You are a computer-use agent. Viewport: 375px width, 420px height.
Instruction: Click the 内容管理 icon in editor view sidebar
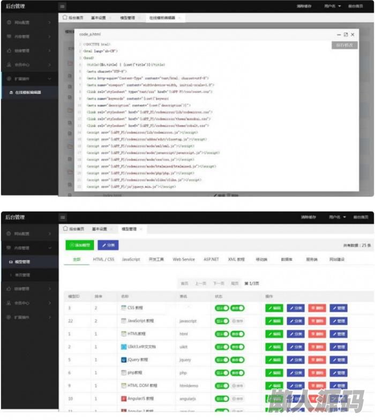pos(9,37)
